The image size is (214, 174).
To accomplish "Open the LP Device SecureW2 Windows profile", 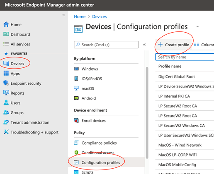I will (186, 86).
